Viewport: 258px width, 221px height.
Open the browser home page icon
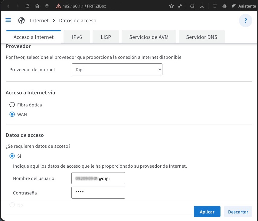pos(37,6)
